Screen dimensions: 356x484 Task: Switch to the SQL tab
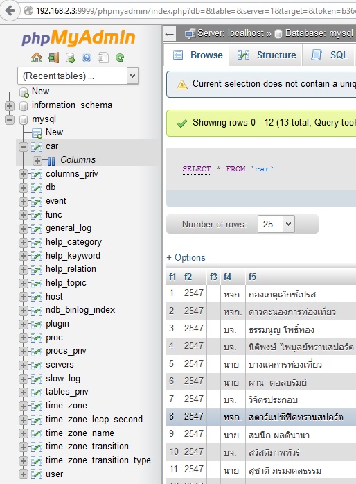point(328,55)
